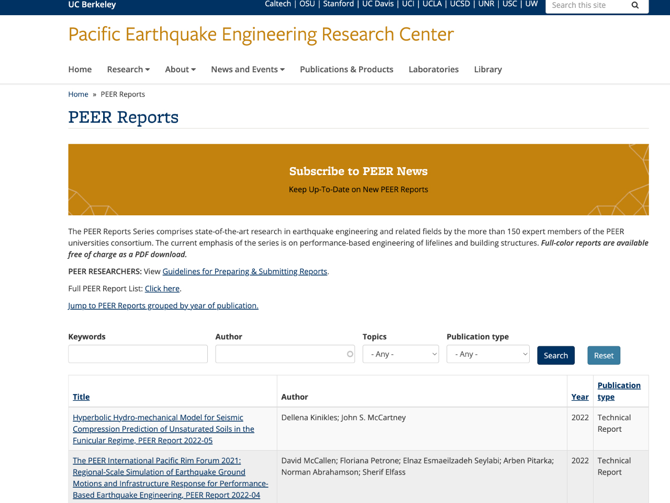This screenshot has height=503, width=670.
Task: Click the Pacific Earthquake Engineering Research Center title
Action: pyautogui.click(x=261, y=35)
